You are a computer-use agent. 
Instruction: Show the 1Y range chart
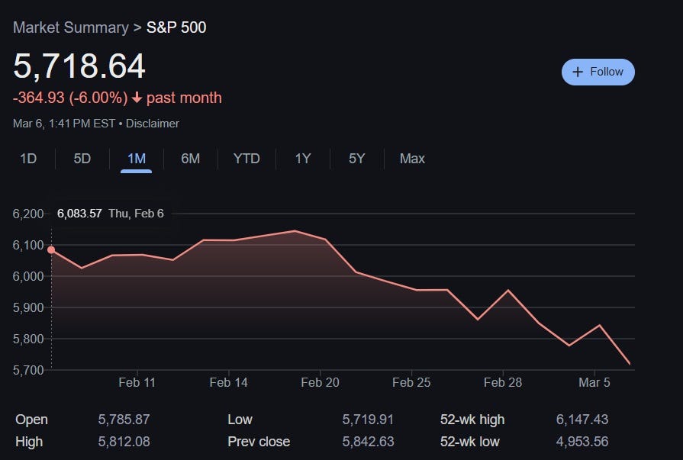point(303,159)
